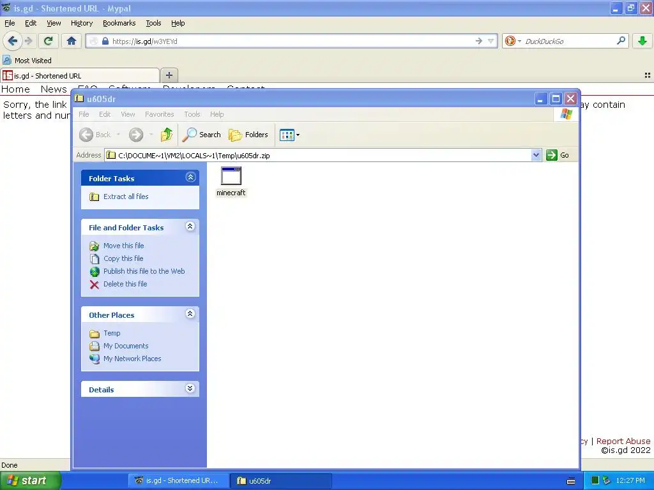Click the go arrow in the Mypal URL bar
This screenshot has height=490, width=654.
[479, 41]
